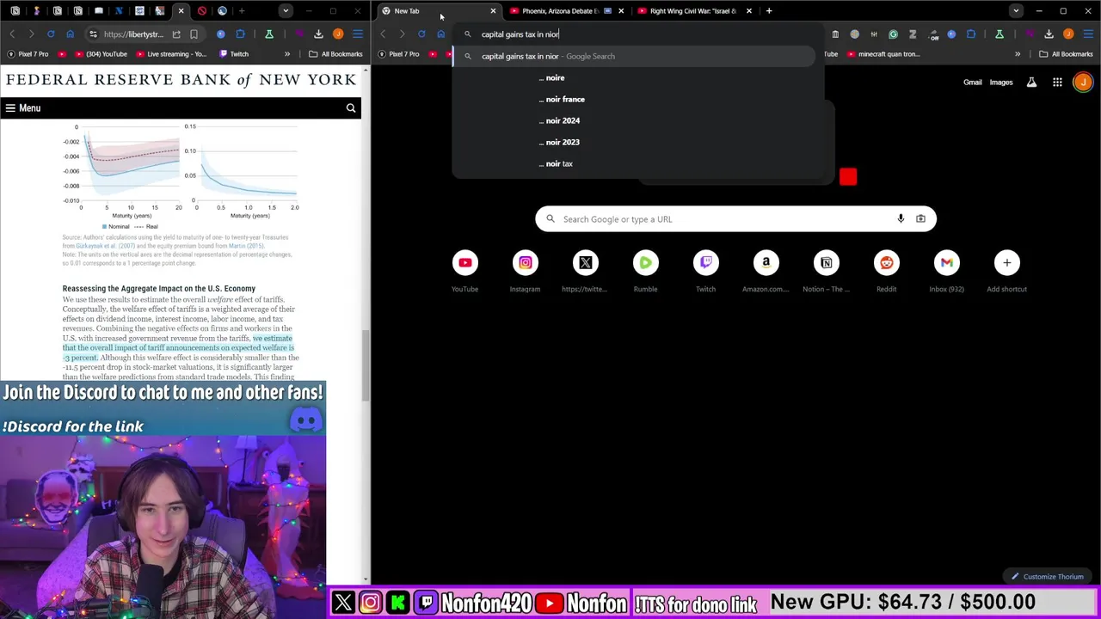Select the 'noir tax' suggestion
This screenshot has height=619, width=1101.
click(634, 163)
